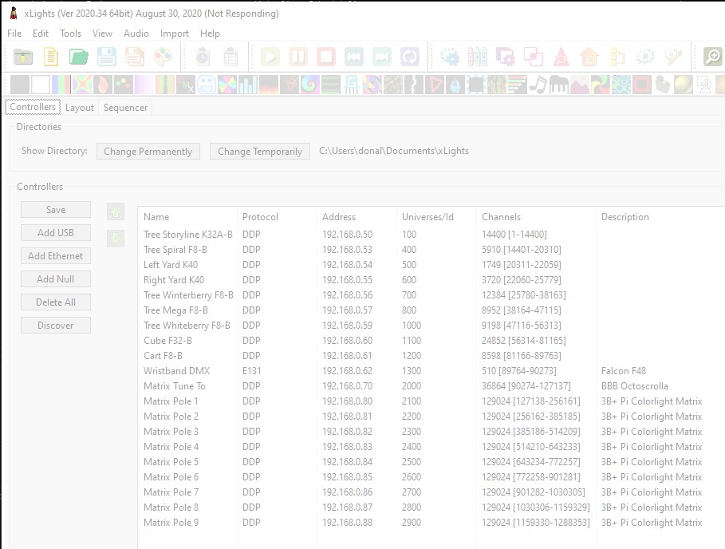Click the Change Permanently button
This screenshot has height=549, width=725.
pos(148,152)
